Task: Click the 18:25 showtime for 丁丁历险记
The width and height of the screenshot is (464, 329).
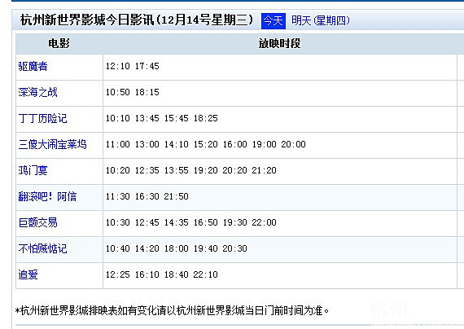Action: 206,118
